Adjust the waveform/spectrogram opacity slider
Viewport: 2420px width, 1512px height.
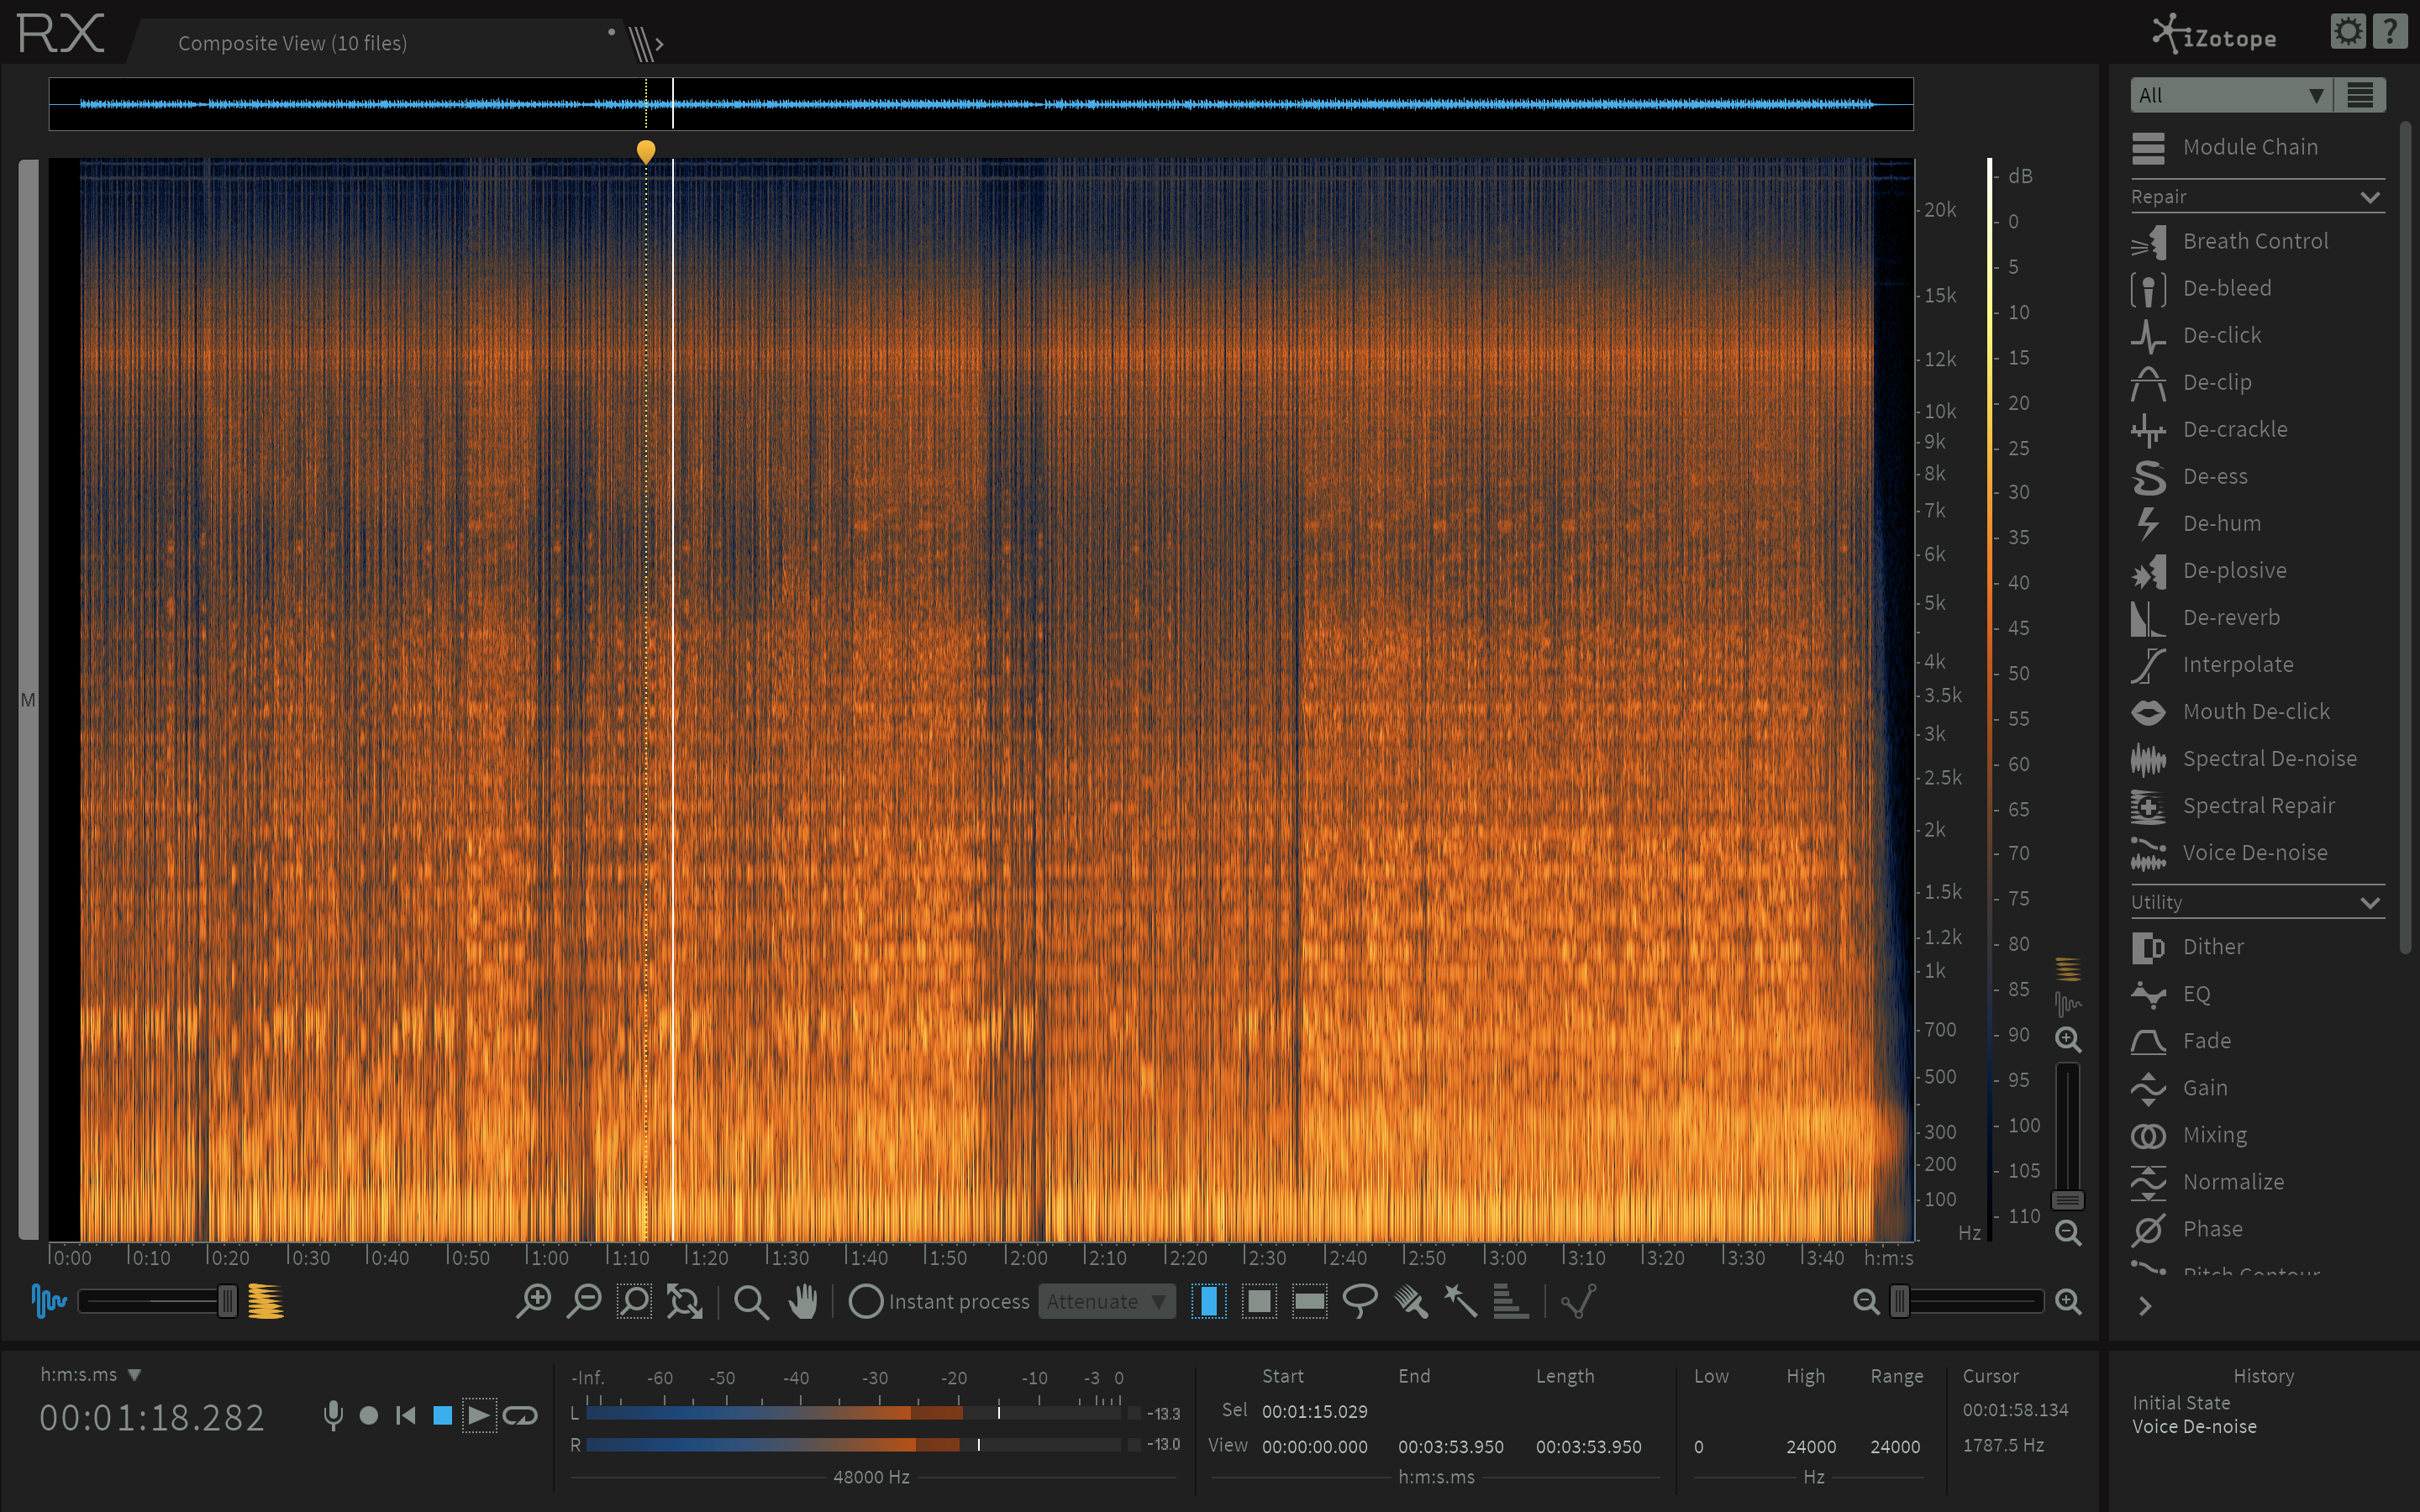point(227,1301)
